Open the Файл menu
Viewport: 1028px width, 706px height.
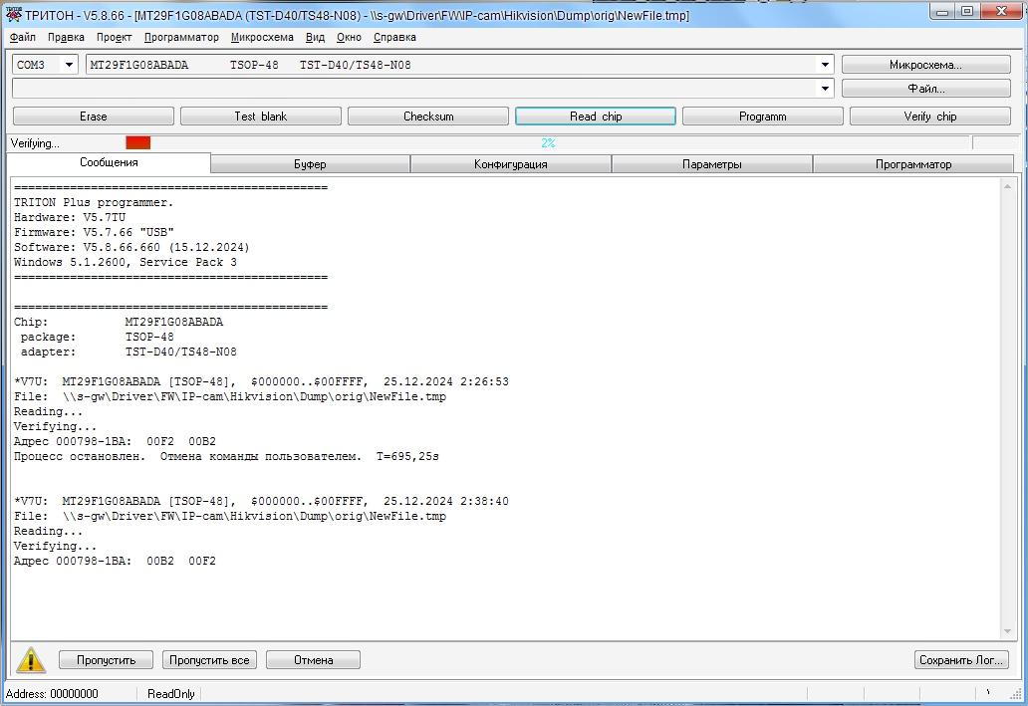click(23, 37)
